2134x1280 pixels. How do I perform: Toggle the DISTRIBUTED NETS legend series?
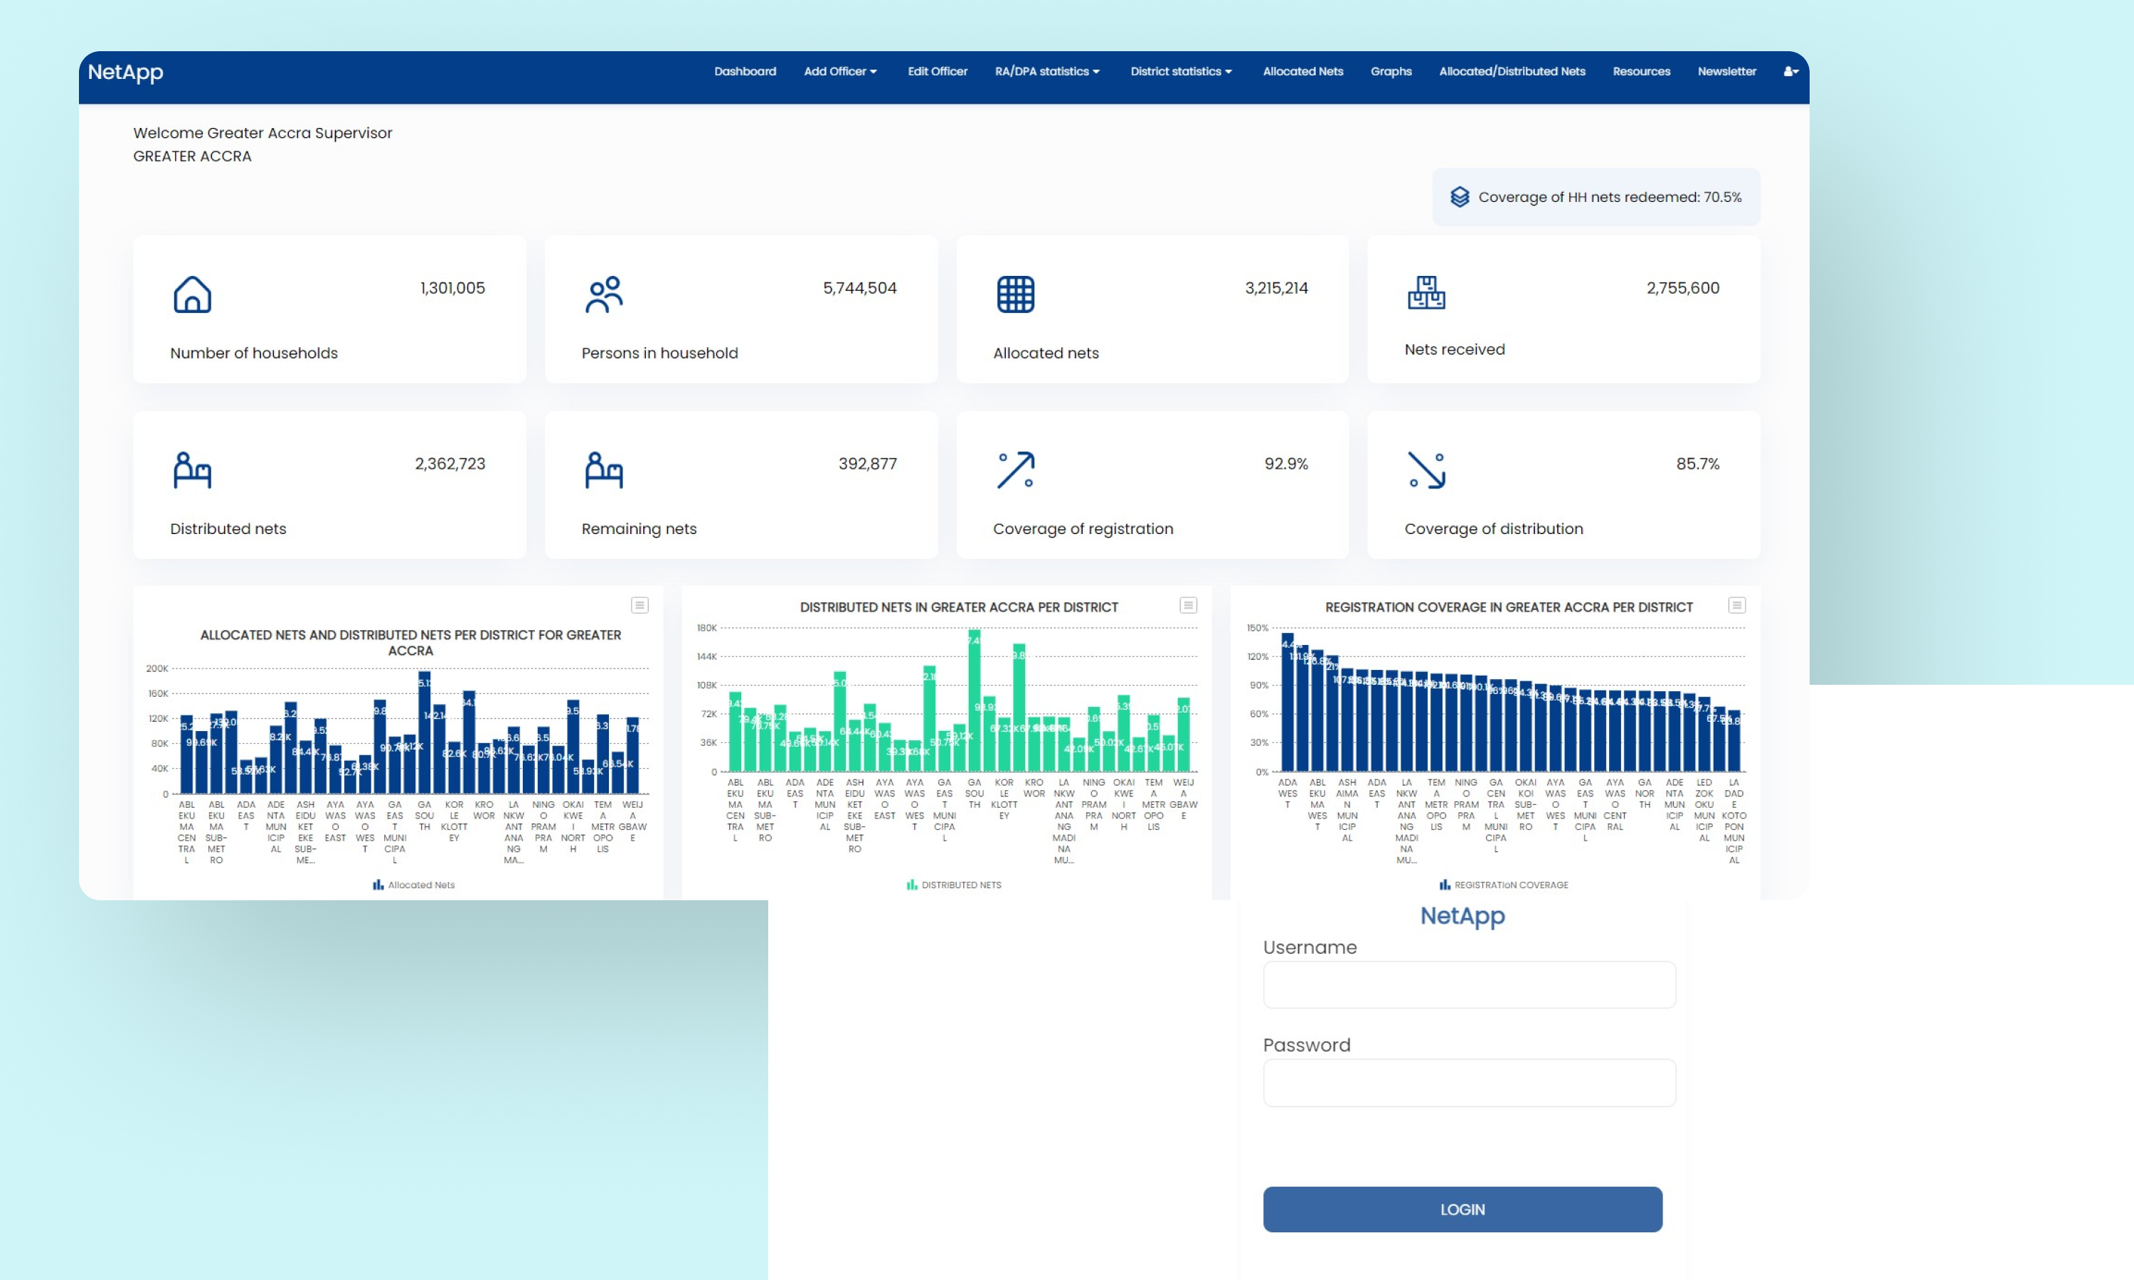click(954, 885)
